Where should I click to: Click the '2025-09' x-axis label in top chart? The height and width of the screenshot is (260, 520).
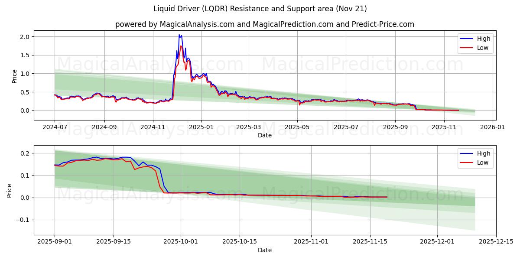[x=395, y=127]
